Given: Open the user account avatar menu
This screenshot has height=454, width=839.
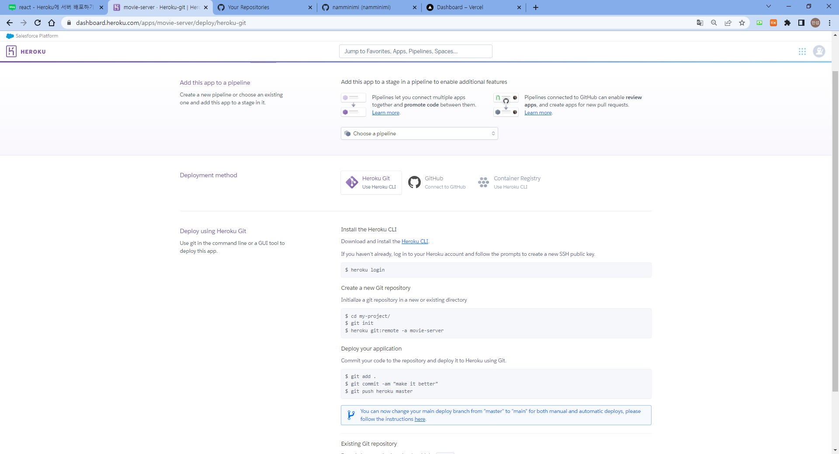Looking at the screenshot, I should point(819,52).
